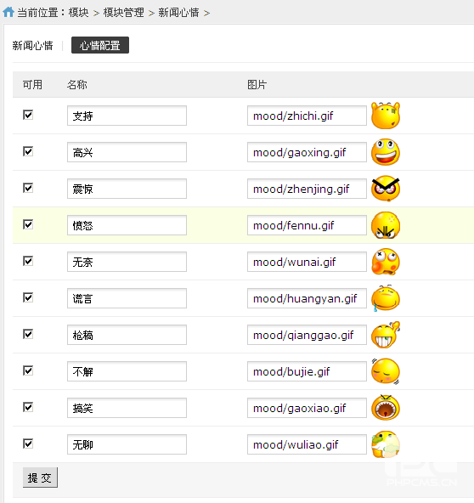Click the 提交 submit button
The height and width of the screenshot is (503, 474).
[x=40, y=478]
